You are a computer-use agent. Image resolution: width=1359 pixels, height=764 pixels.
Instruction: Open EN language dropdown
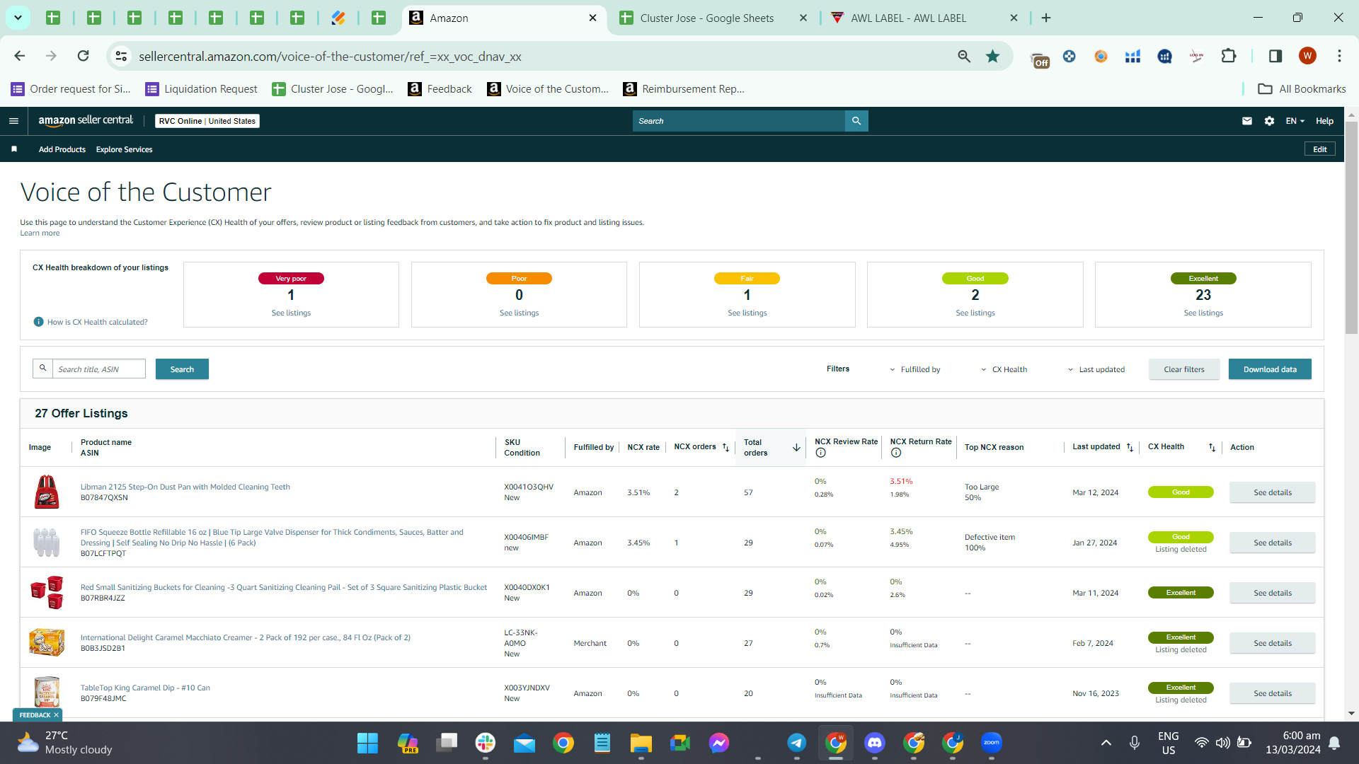(1295, 121)
